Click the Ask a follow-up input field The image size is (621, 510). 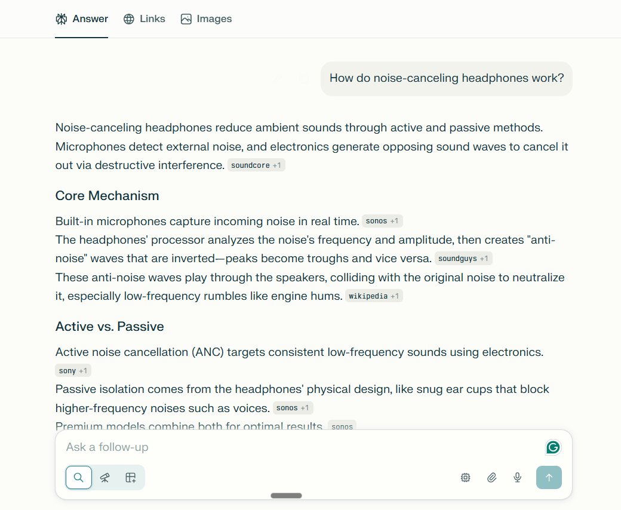[x=299, y=447]
